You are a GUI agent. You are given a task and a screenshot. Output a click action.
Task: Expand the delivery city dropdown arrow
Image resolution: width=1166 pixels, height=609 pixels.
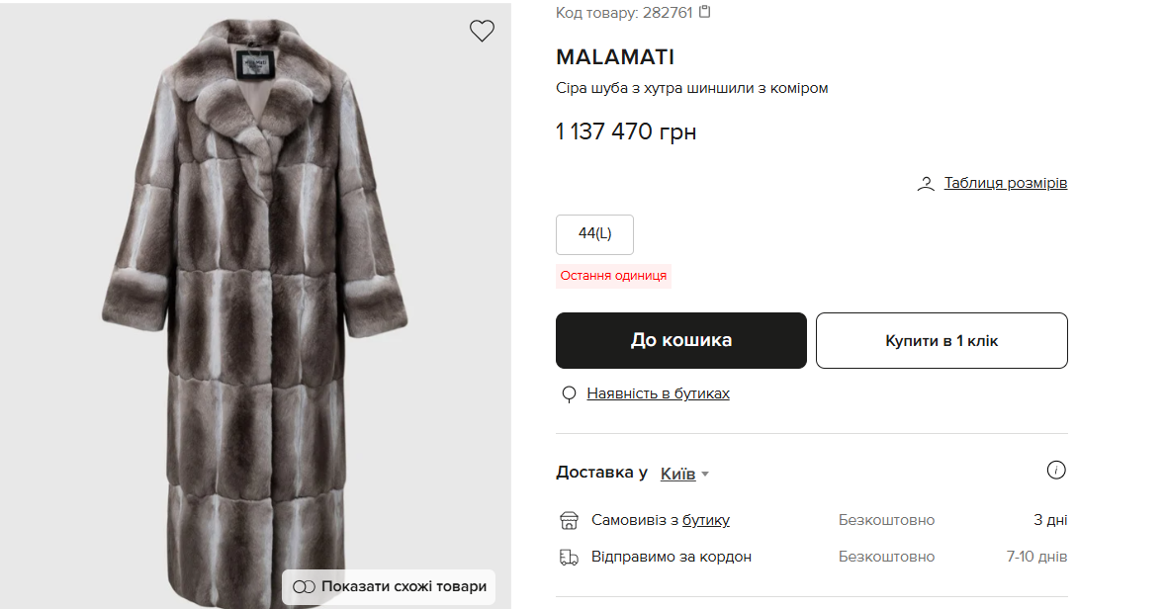[707, 474]
